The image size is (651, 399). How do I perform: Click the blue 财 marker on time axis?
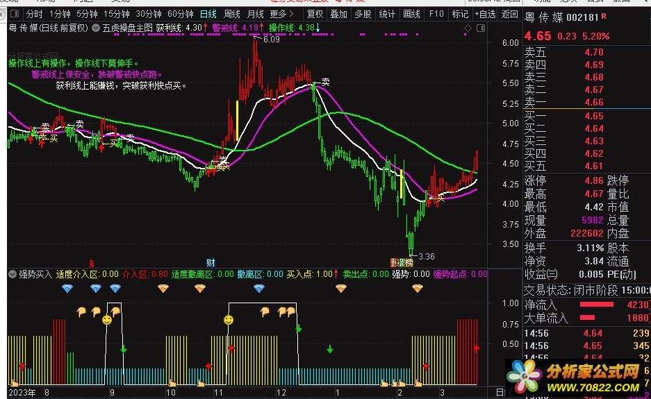click(x=211, y=262)
